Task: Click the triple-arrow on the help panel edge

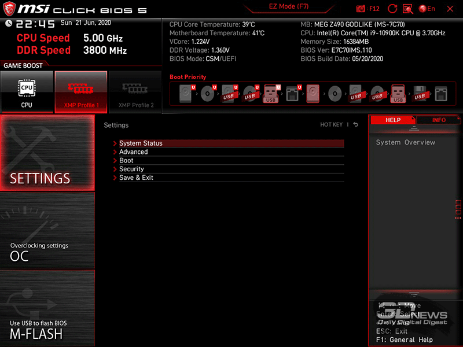Action: point(458,218)
